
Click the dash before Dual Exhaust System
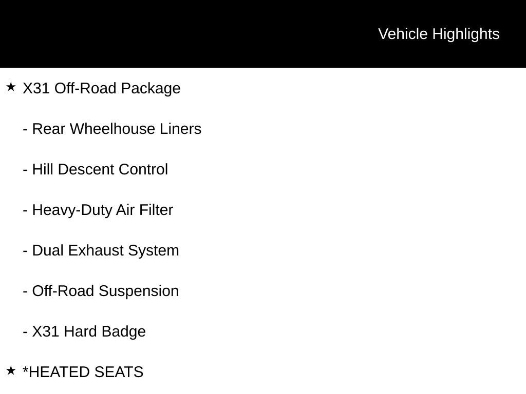pos(25,251)
